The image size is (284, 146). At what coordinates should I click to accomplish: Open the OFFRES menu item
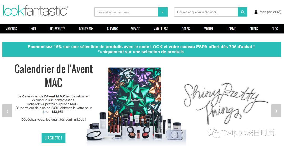[x=253, y=29]
